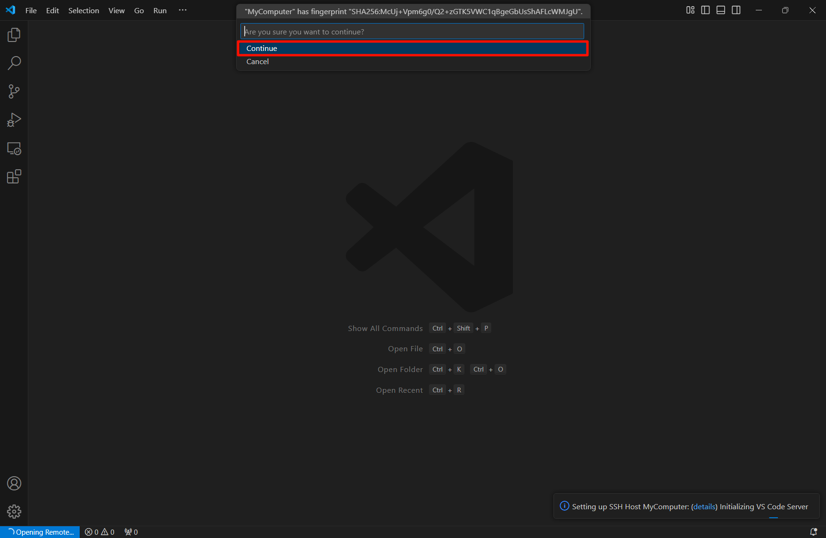Open the Selection menu

(83, 10)
